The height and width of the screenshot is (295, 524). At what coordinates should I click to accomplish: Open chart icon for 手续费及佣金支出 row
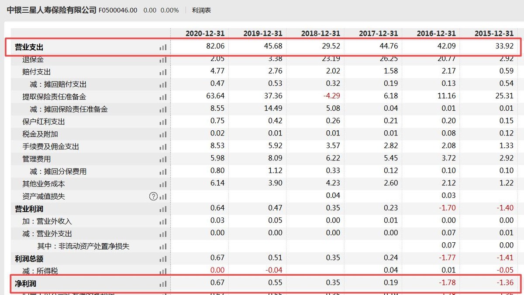[x=163, y=147]
